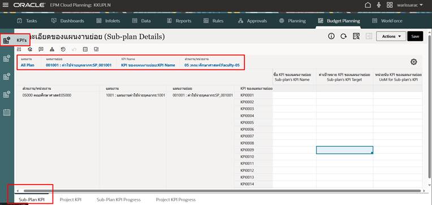Click the fourth form icon in left sidebar
This screenshot has width=432, height=205.
(7, 95)
